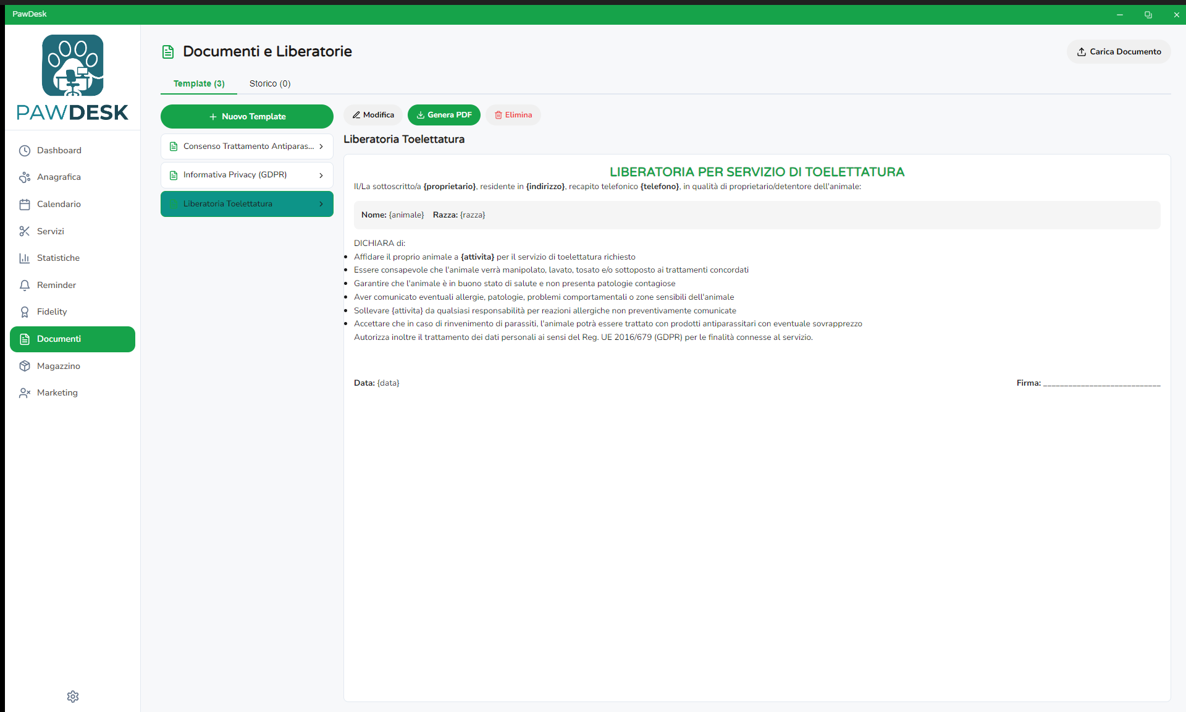Select Consenso Trattamento Antiparas template
The width and height of the screenshot is (1186, 712).
(x=247, y=146)
